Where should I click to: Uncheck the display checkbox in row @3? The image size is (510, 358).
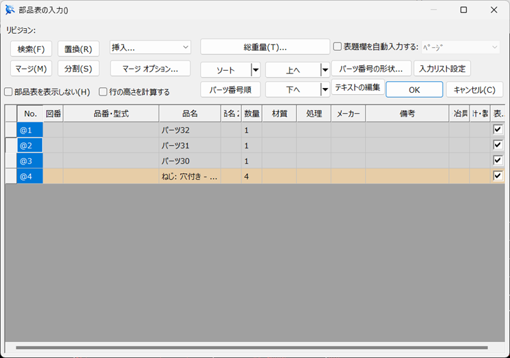click(498, 160)
